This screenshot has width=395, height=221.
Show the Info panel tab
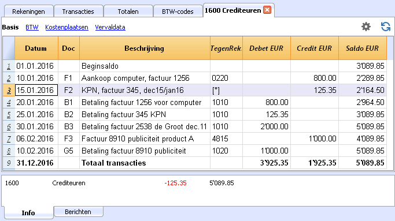click(28, 213)
